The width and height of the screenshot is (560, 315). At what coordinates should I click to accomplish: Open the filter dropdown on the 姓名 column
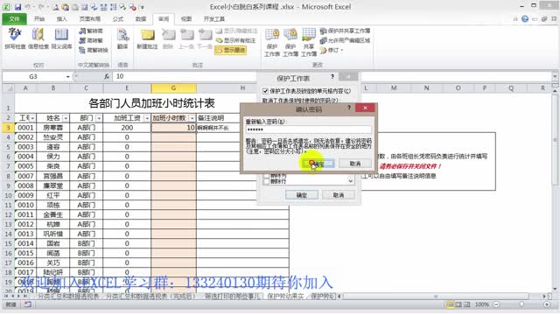[66, 118]
